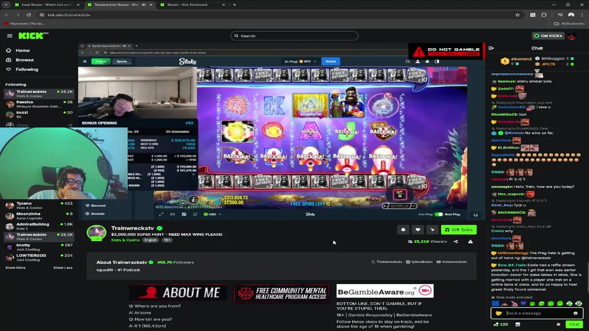Click the KICK logo

[33, 35]
